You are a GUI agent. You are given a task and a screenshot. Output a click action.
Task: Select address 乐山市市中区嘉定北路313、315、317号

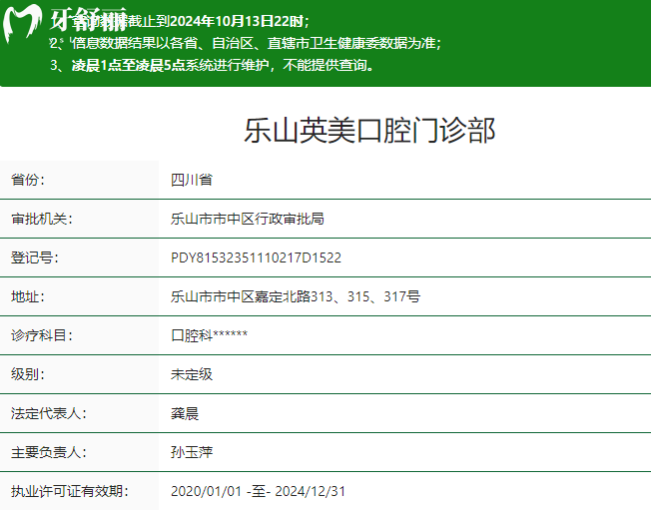point(296,296)
